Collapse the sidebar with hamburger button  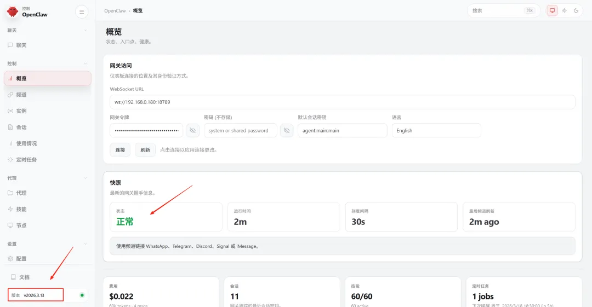[x=82, y=12]
